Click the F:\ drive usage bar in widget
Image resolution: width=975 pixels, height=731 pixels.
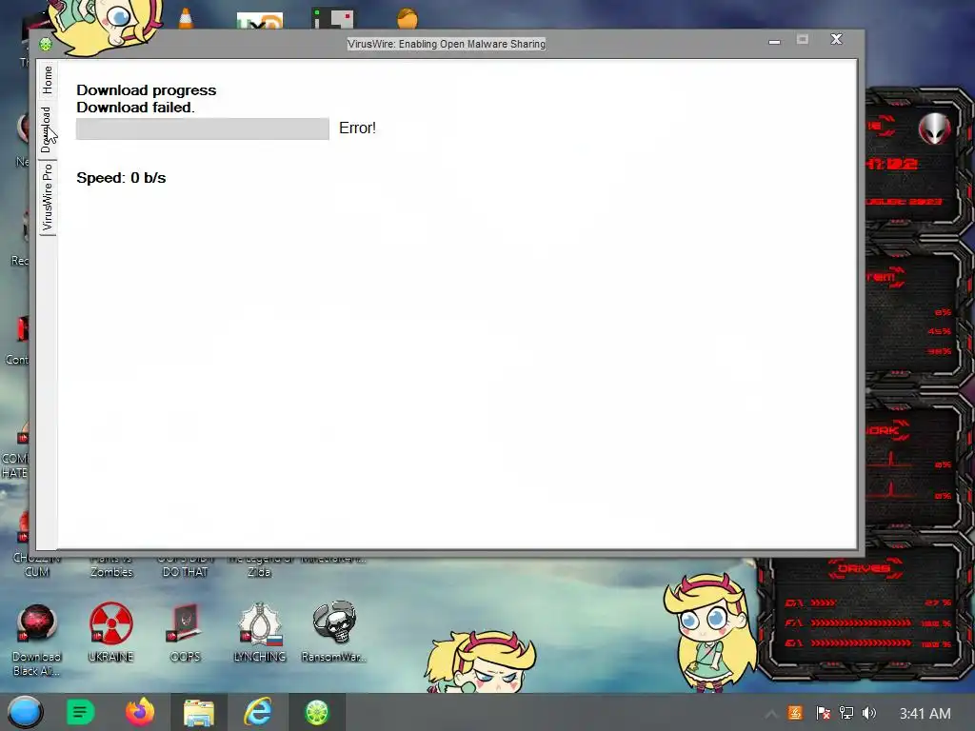tap(860, 622)
